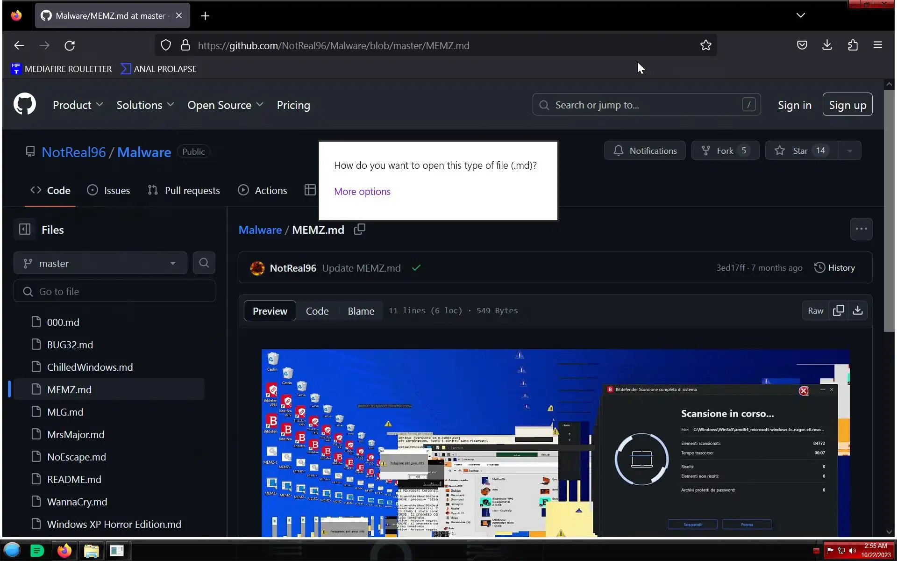897x561 pixels.
Task: Download the raw file
Action: point(858,311)
